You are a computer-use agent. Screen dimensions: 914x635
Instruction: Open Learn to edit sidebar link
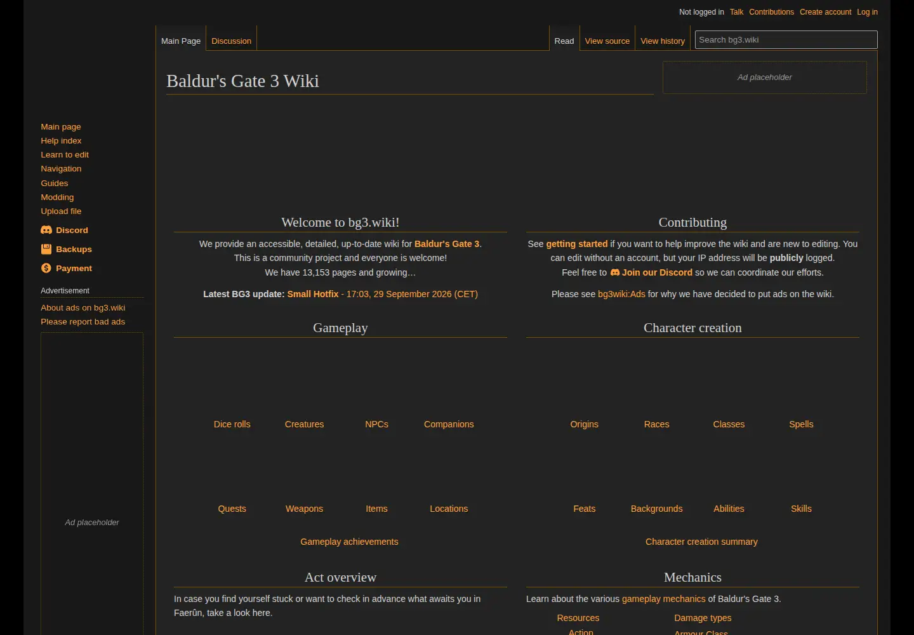pos(65,154)
